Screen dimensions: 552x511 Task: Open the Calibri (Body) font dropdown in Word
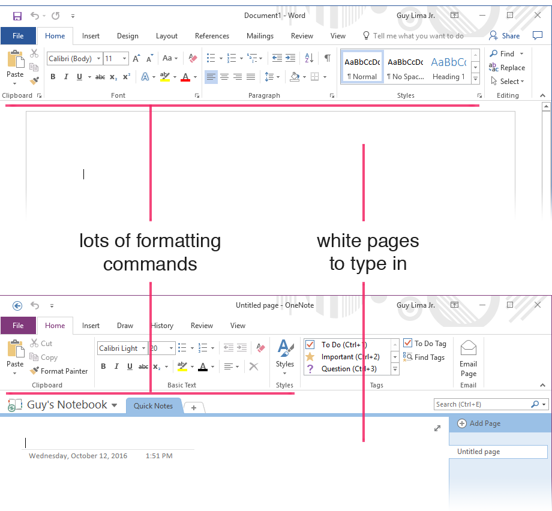click(x=99, y=58)
